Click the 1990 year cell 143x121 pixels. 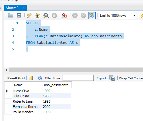pyautogui.click(x=57, y=91)
